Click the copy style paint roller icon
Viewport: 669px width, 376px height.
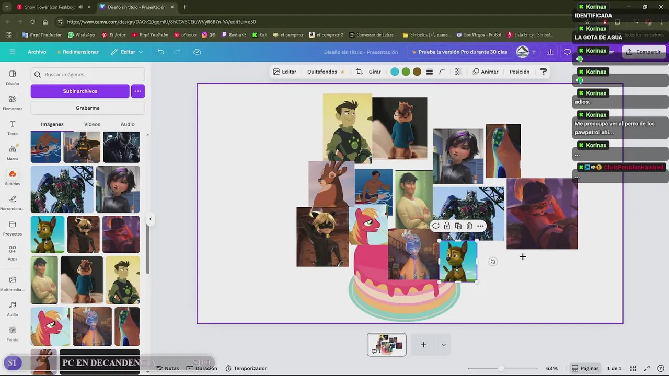click(x=543, y=72)
